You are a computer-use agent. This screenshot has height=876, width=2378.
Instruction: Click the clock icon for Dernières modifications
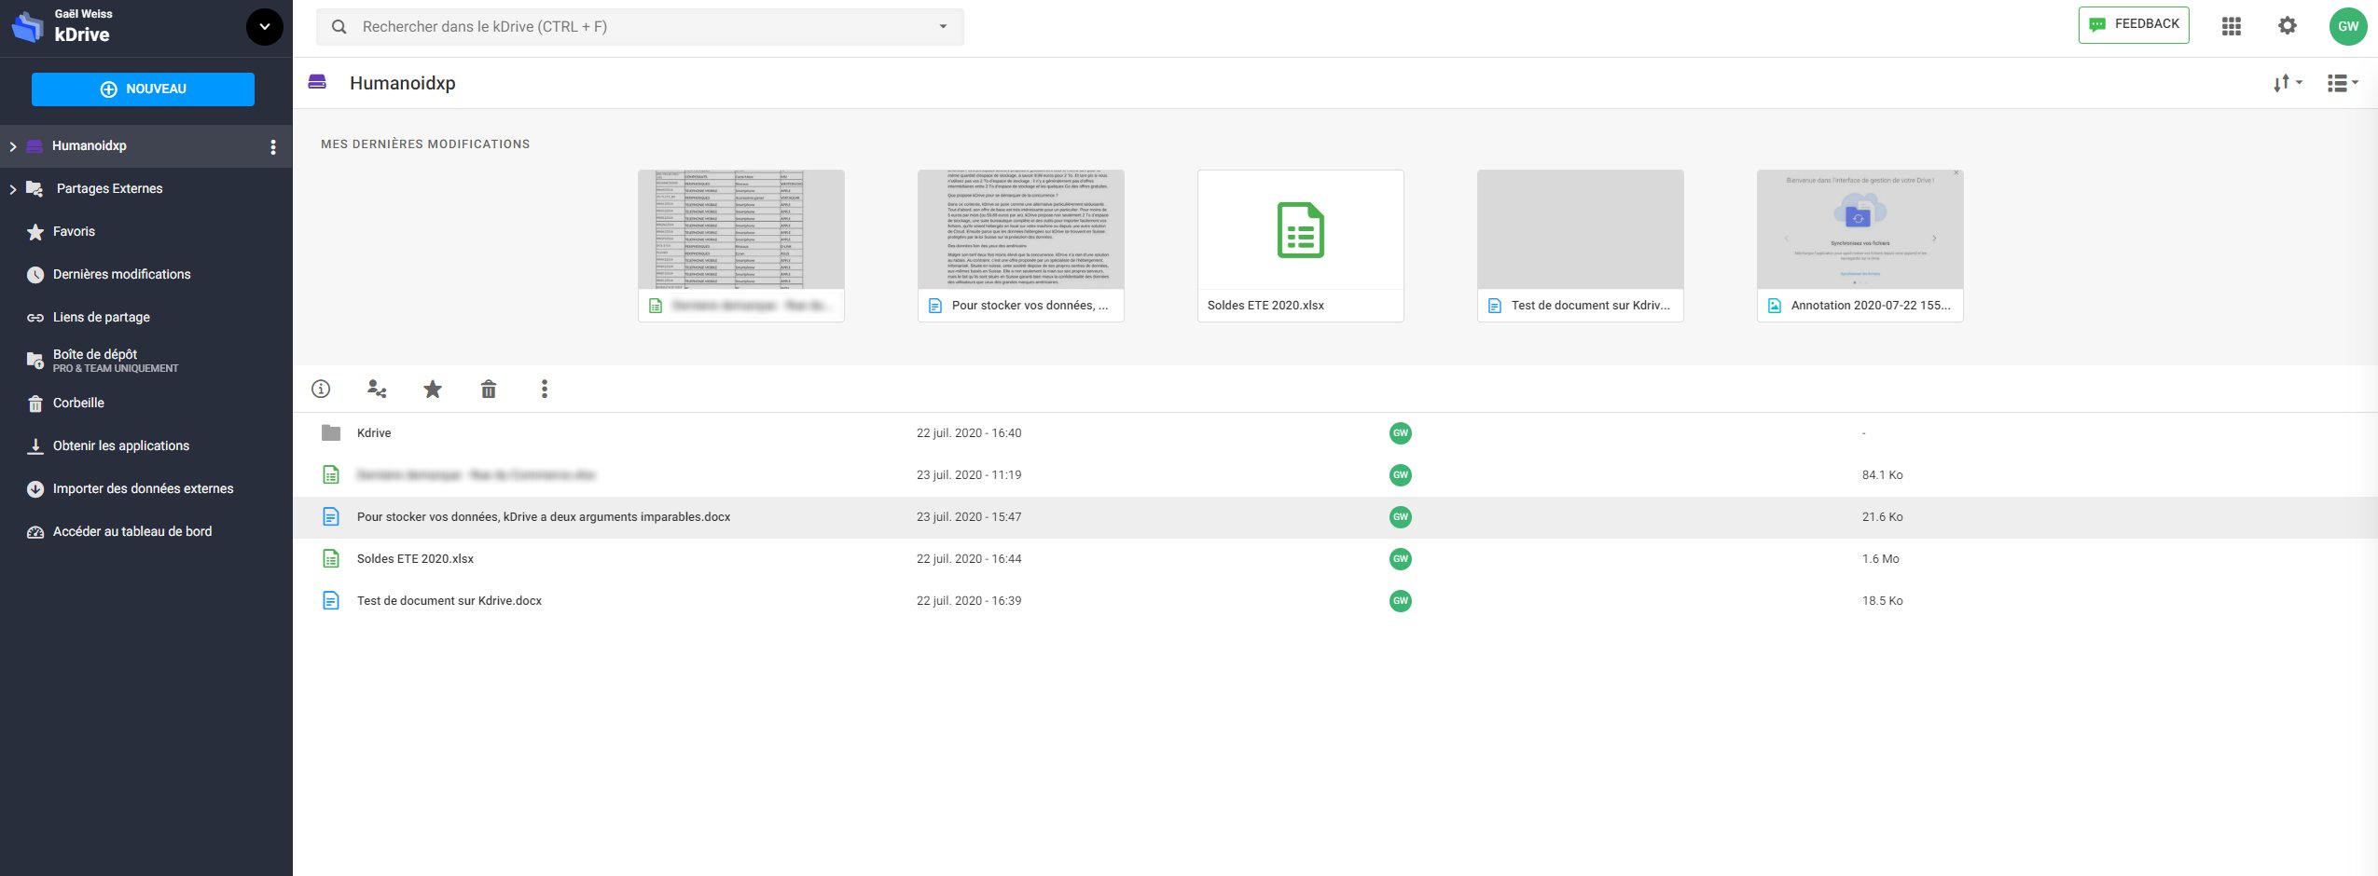(x=35, y=275)
